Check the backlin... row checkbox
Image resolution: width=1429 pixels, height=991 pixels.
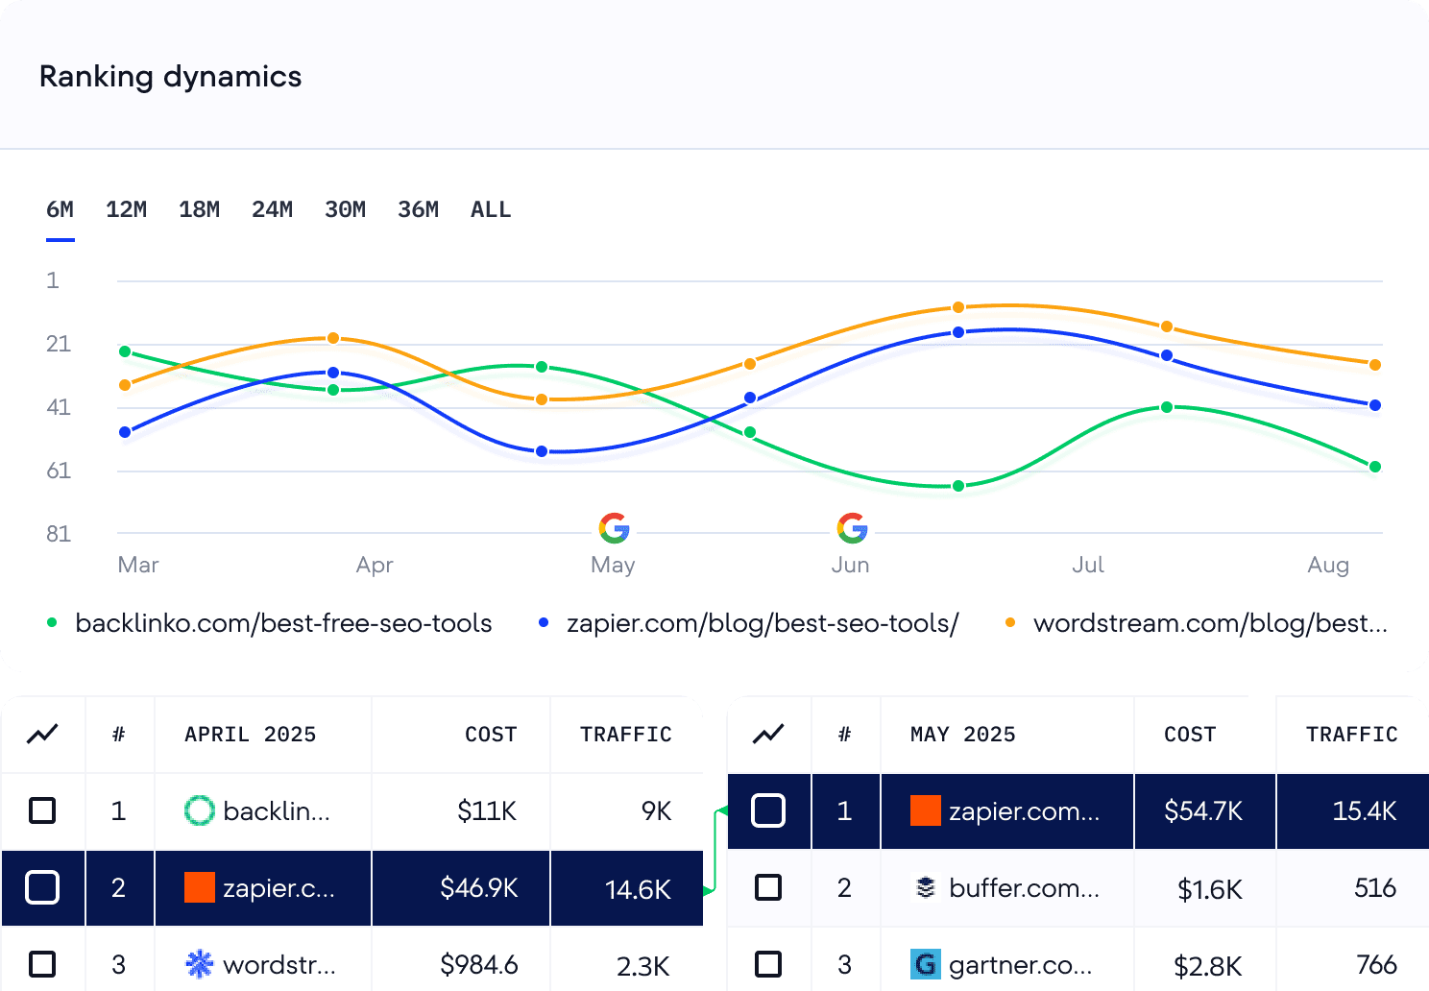42,810
